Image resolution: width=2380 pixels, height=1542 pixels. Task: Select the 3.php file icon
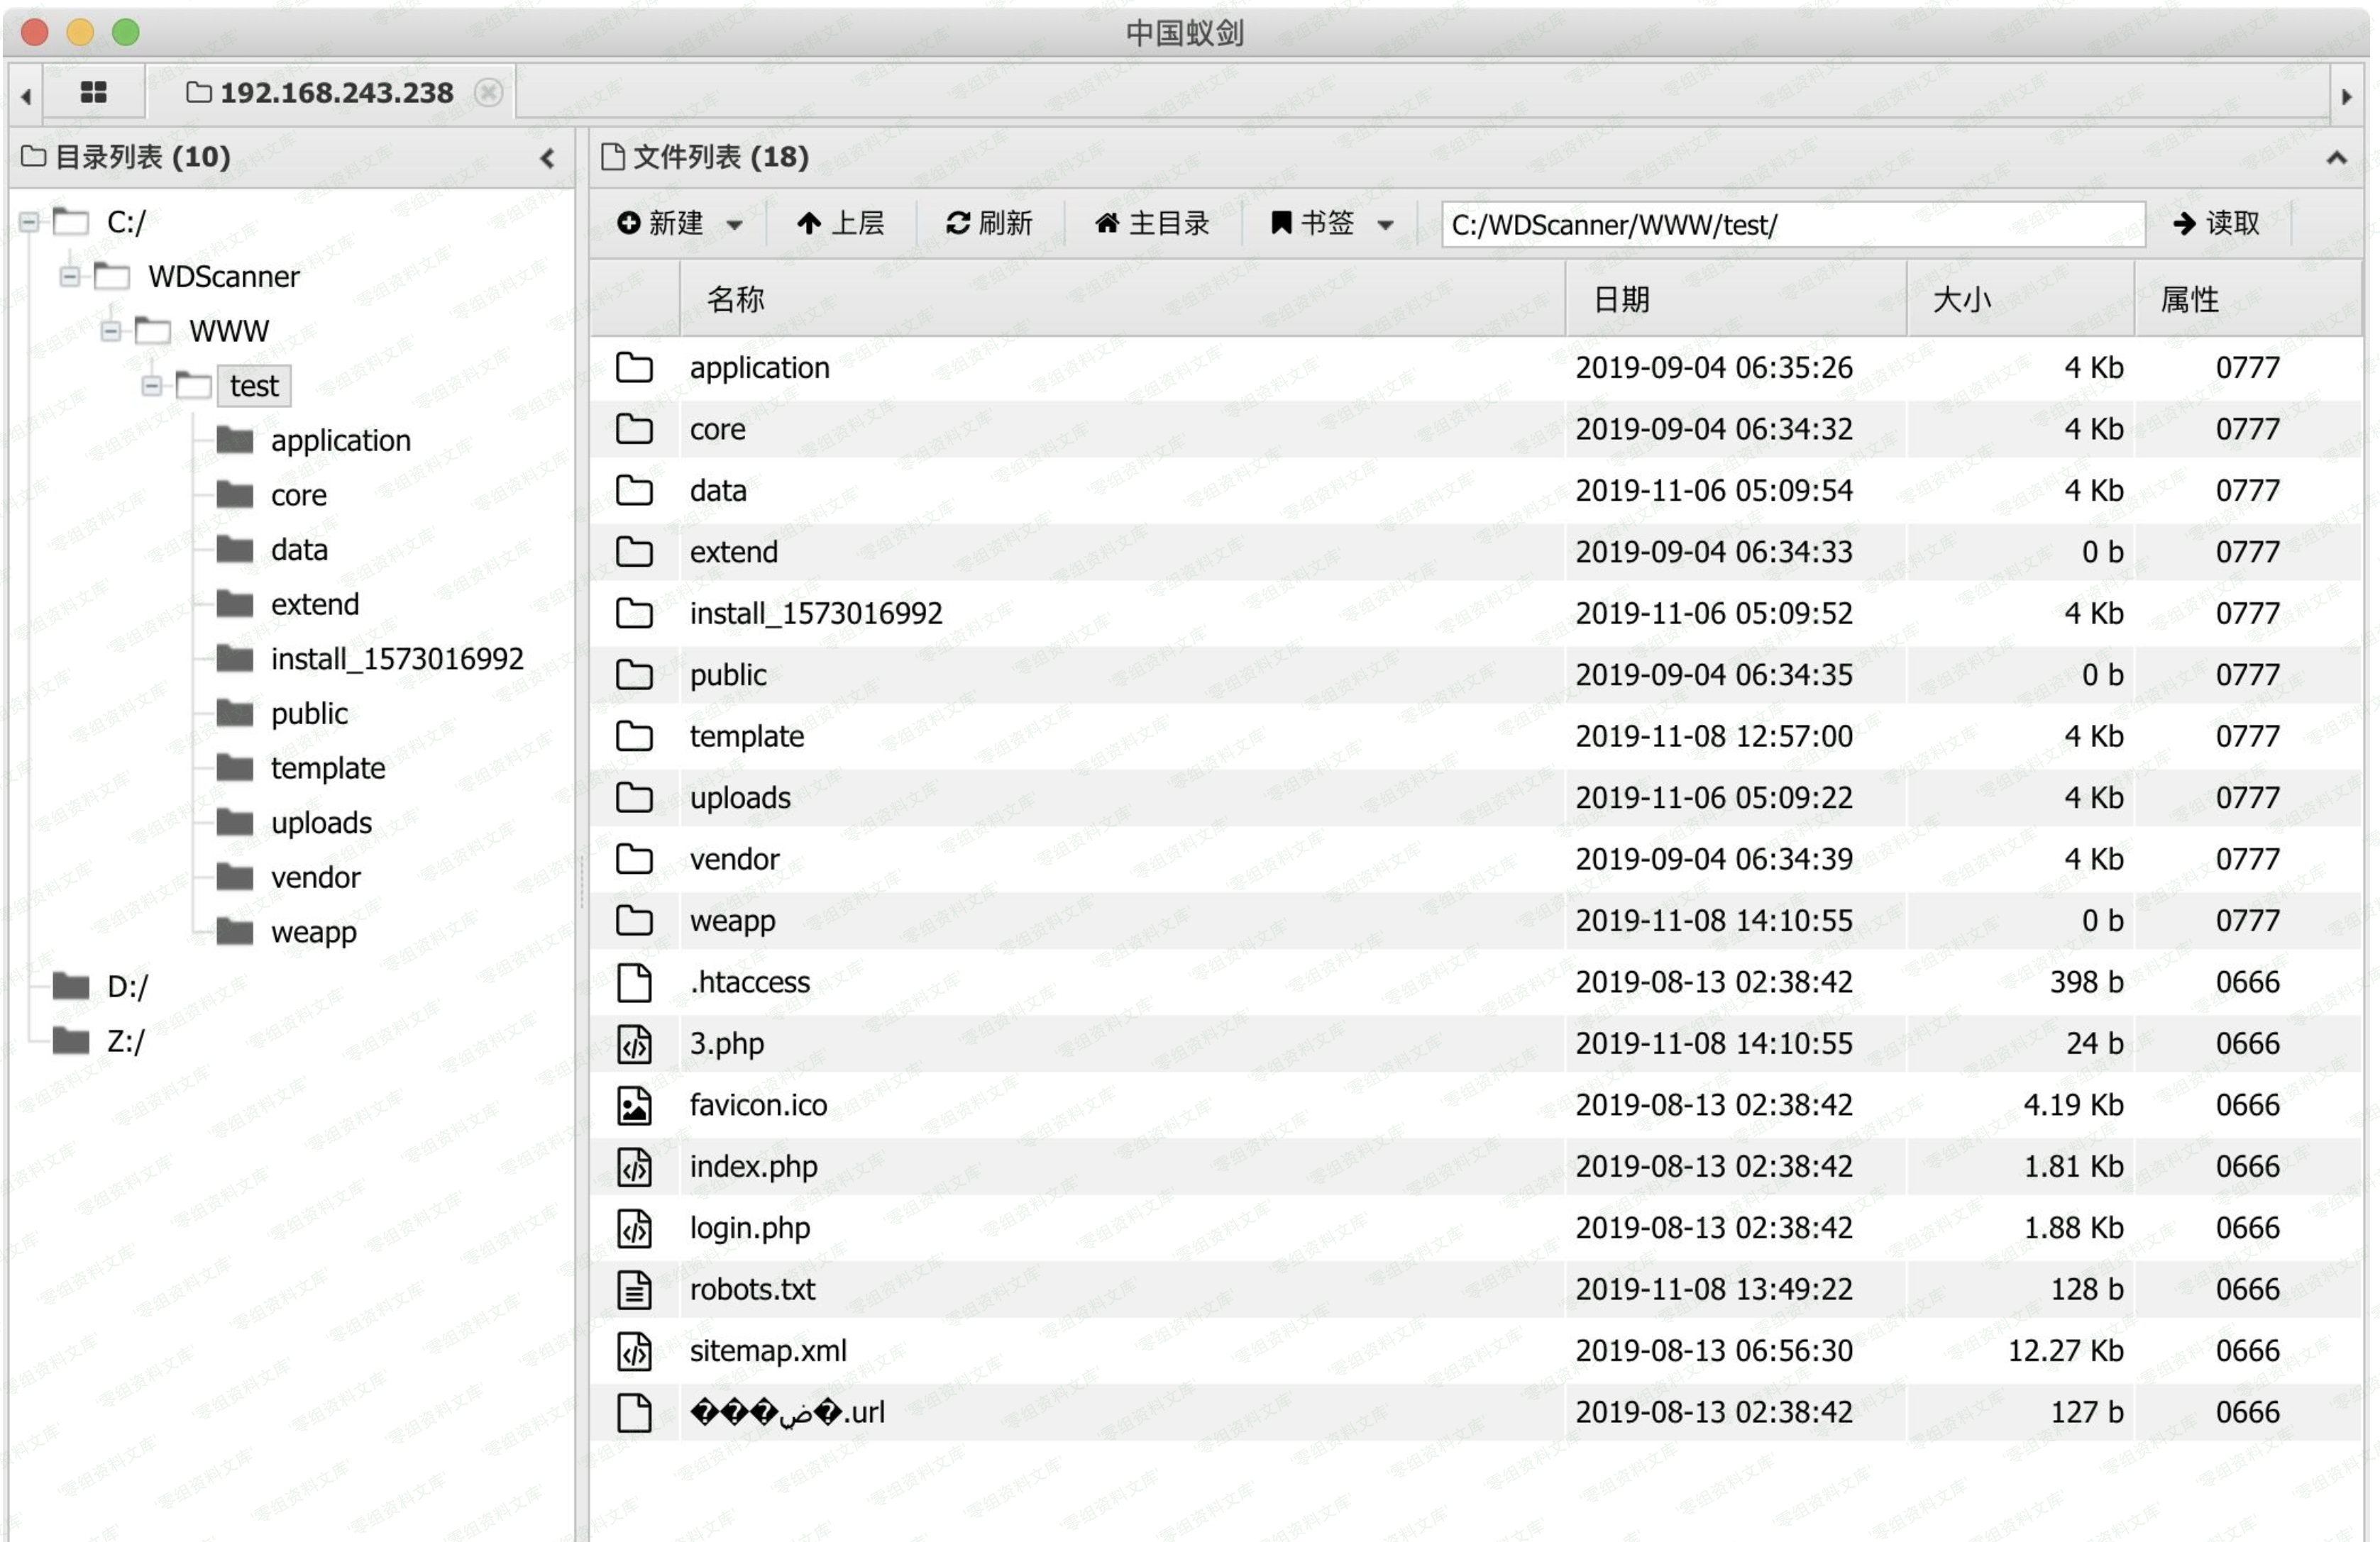(634, 1044)
